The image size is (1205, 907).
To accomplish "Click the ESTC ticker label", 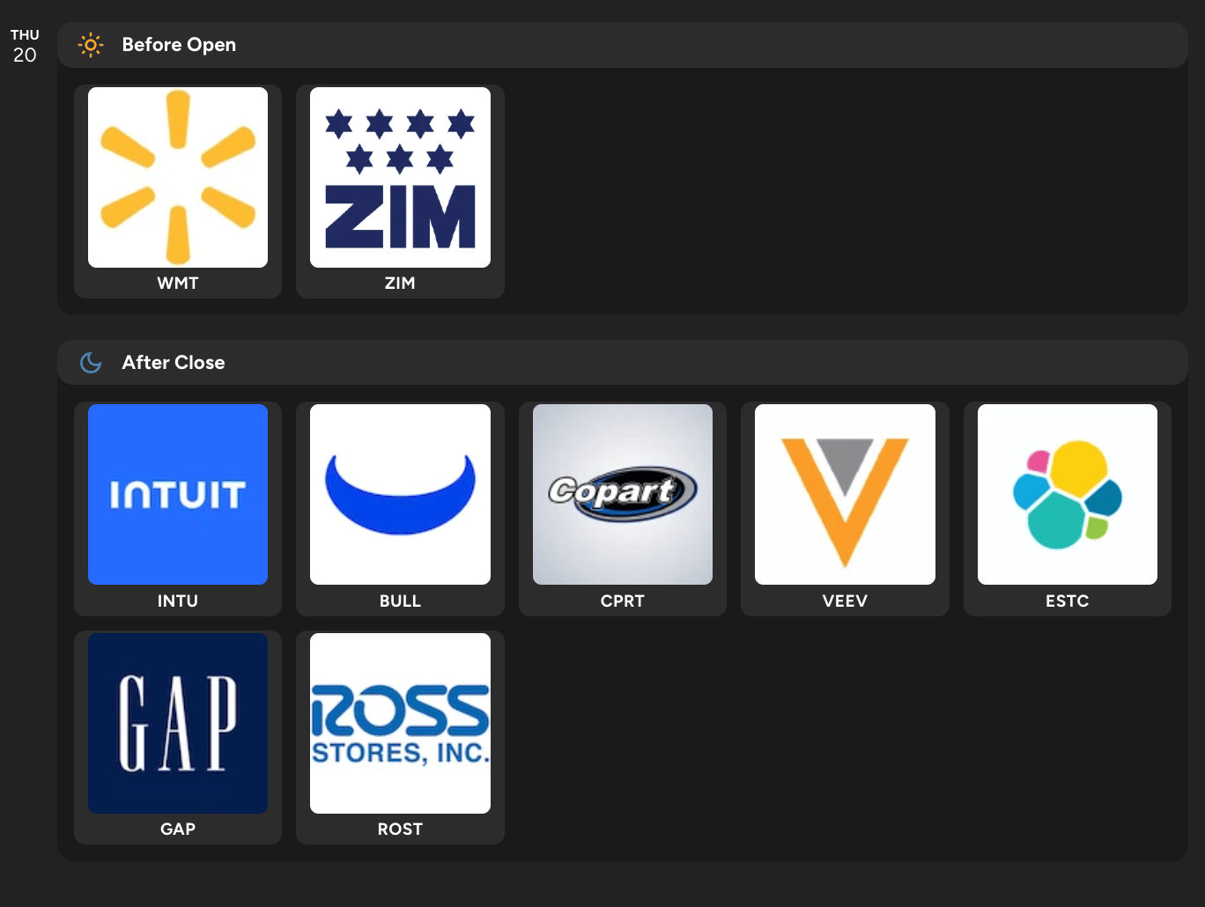I will click(x=1068, y=601).
